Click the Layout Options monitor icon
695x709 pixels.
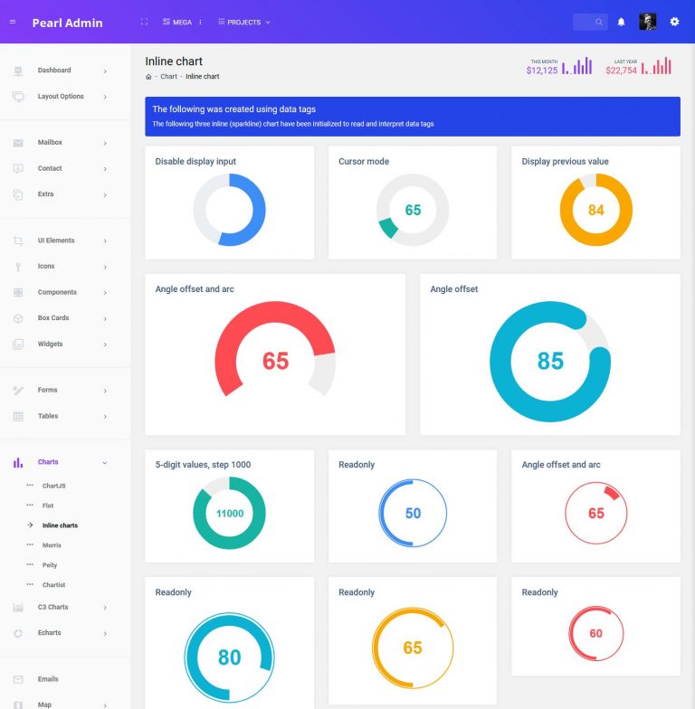pos(18,97)
